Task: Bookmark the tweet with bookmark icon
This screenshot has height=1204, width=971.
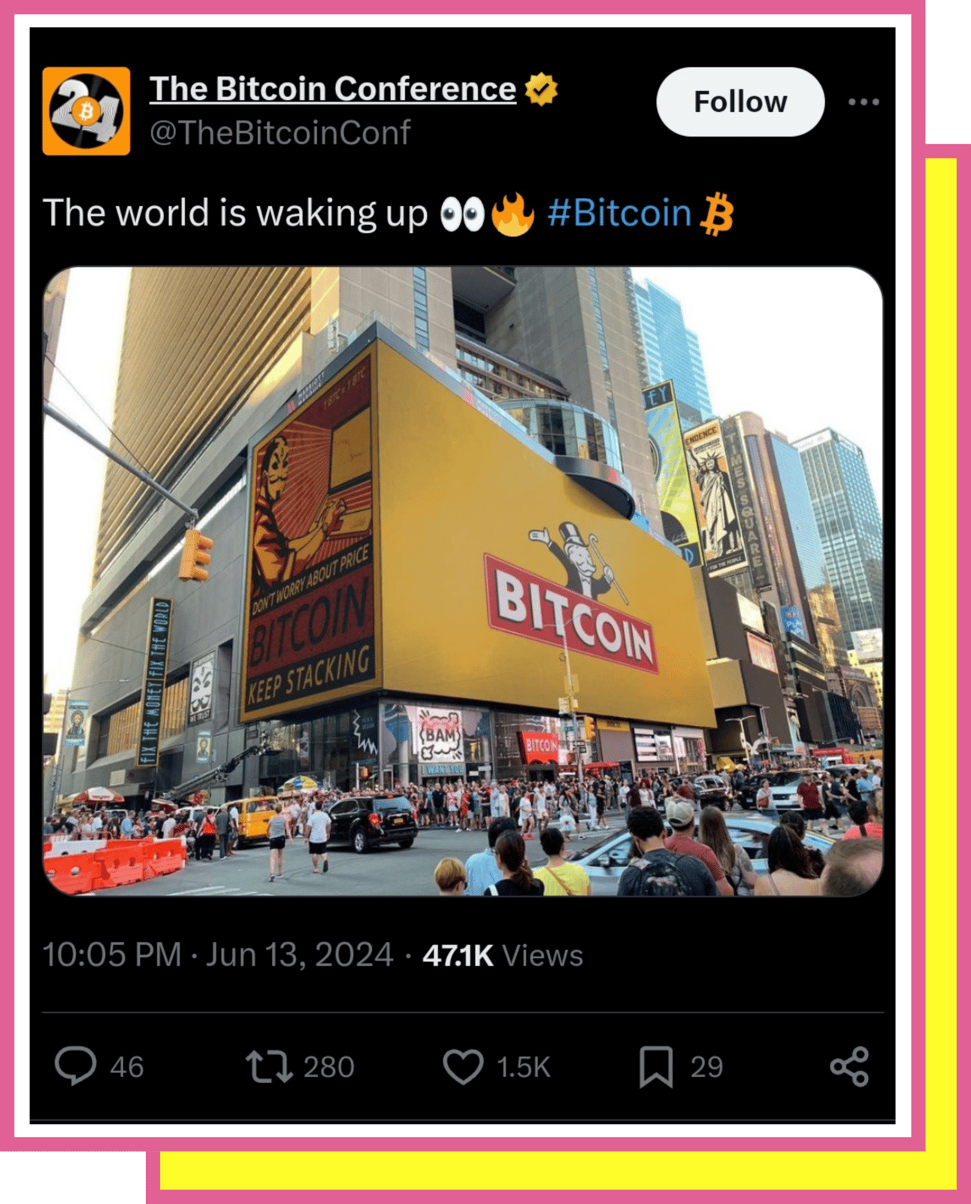Action: tap(656, 1066)
